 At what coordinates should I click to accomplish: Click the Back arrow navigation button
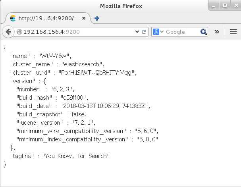coord(8,32)
